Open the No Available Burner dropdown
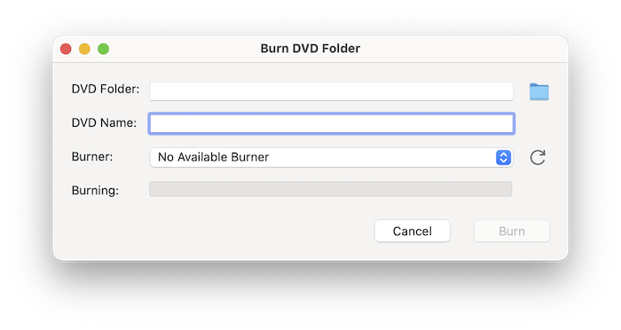 (x=332, y=157)
